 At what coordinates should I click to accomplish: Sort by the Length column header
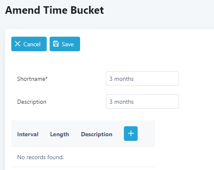[60, 134]
